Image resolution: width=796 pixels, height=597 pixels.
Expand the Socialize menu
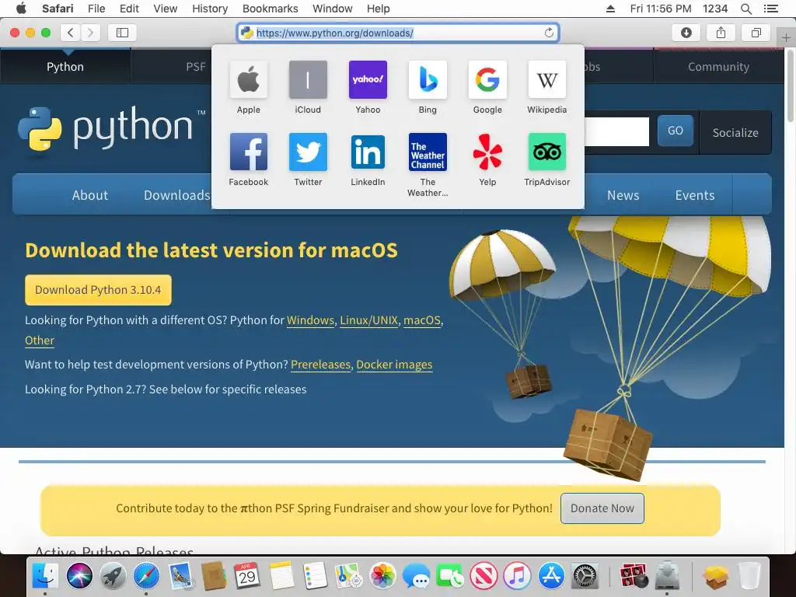coord(735,132)
